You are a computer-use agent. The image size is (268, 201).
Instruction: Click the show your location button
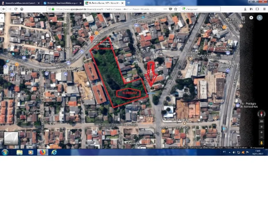(x=261, y=127)
